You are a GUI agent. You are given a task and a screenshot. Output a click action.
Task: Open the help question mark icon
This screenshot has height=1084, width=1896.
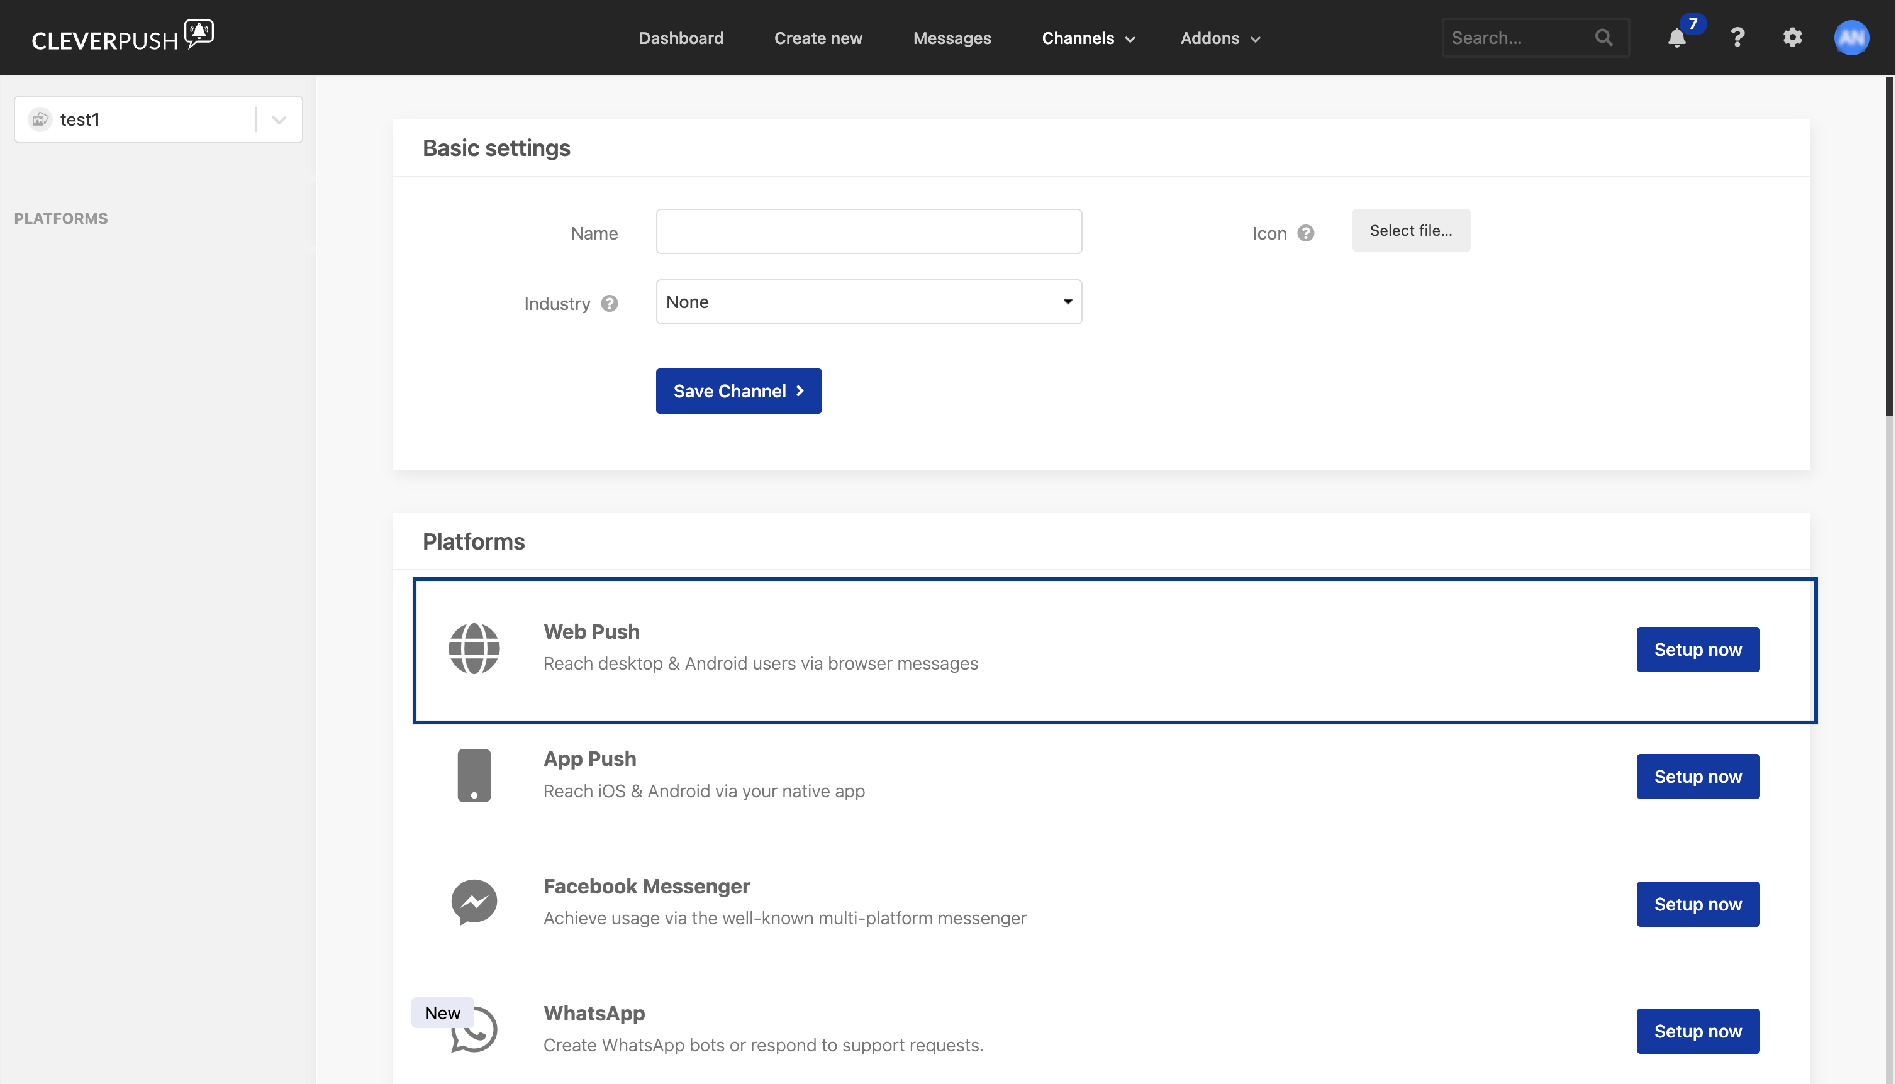pyautogui.click(x=1737, y=37)
